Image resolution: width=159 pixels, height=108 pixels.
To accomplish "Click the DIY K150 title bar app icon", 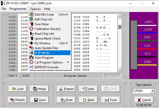I will click(3, 3).
